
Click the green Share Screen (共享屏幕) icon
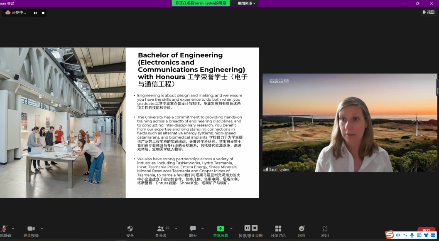coord(220,229)
